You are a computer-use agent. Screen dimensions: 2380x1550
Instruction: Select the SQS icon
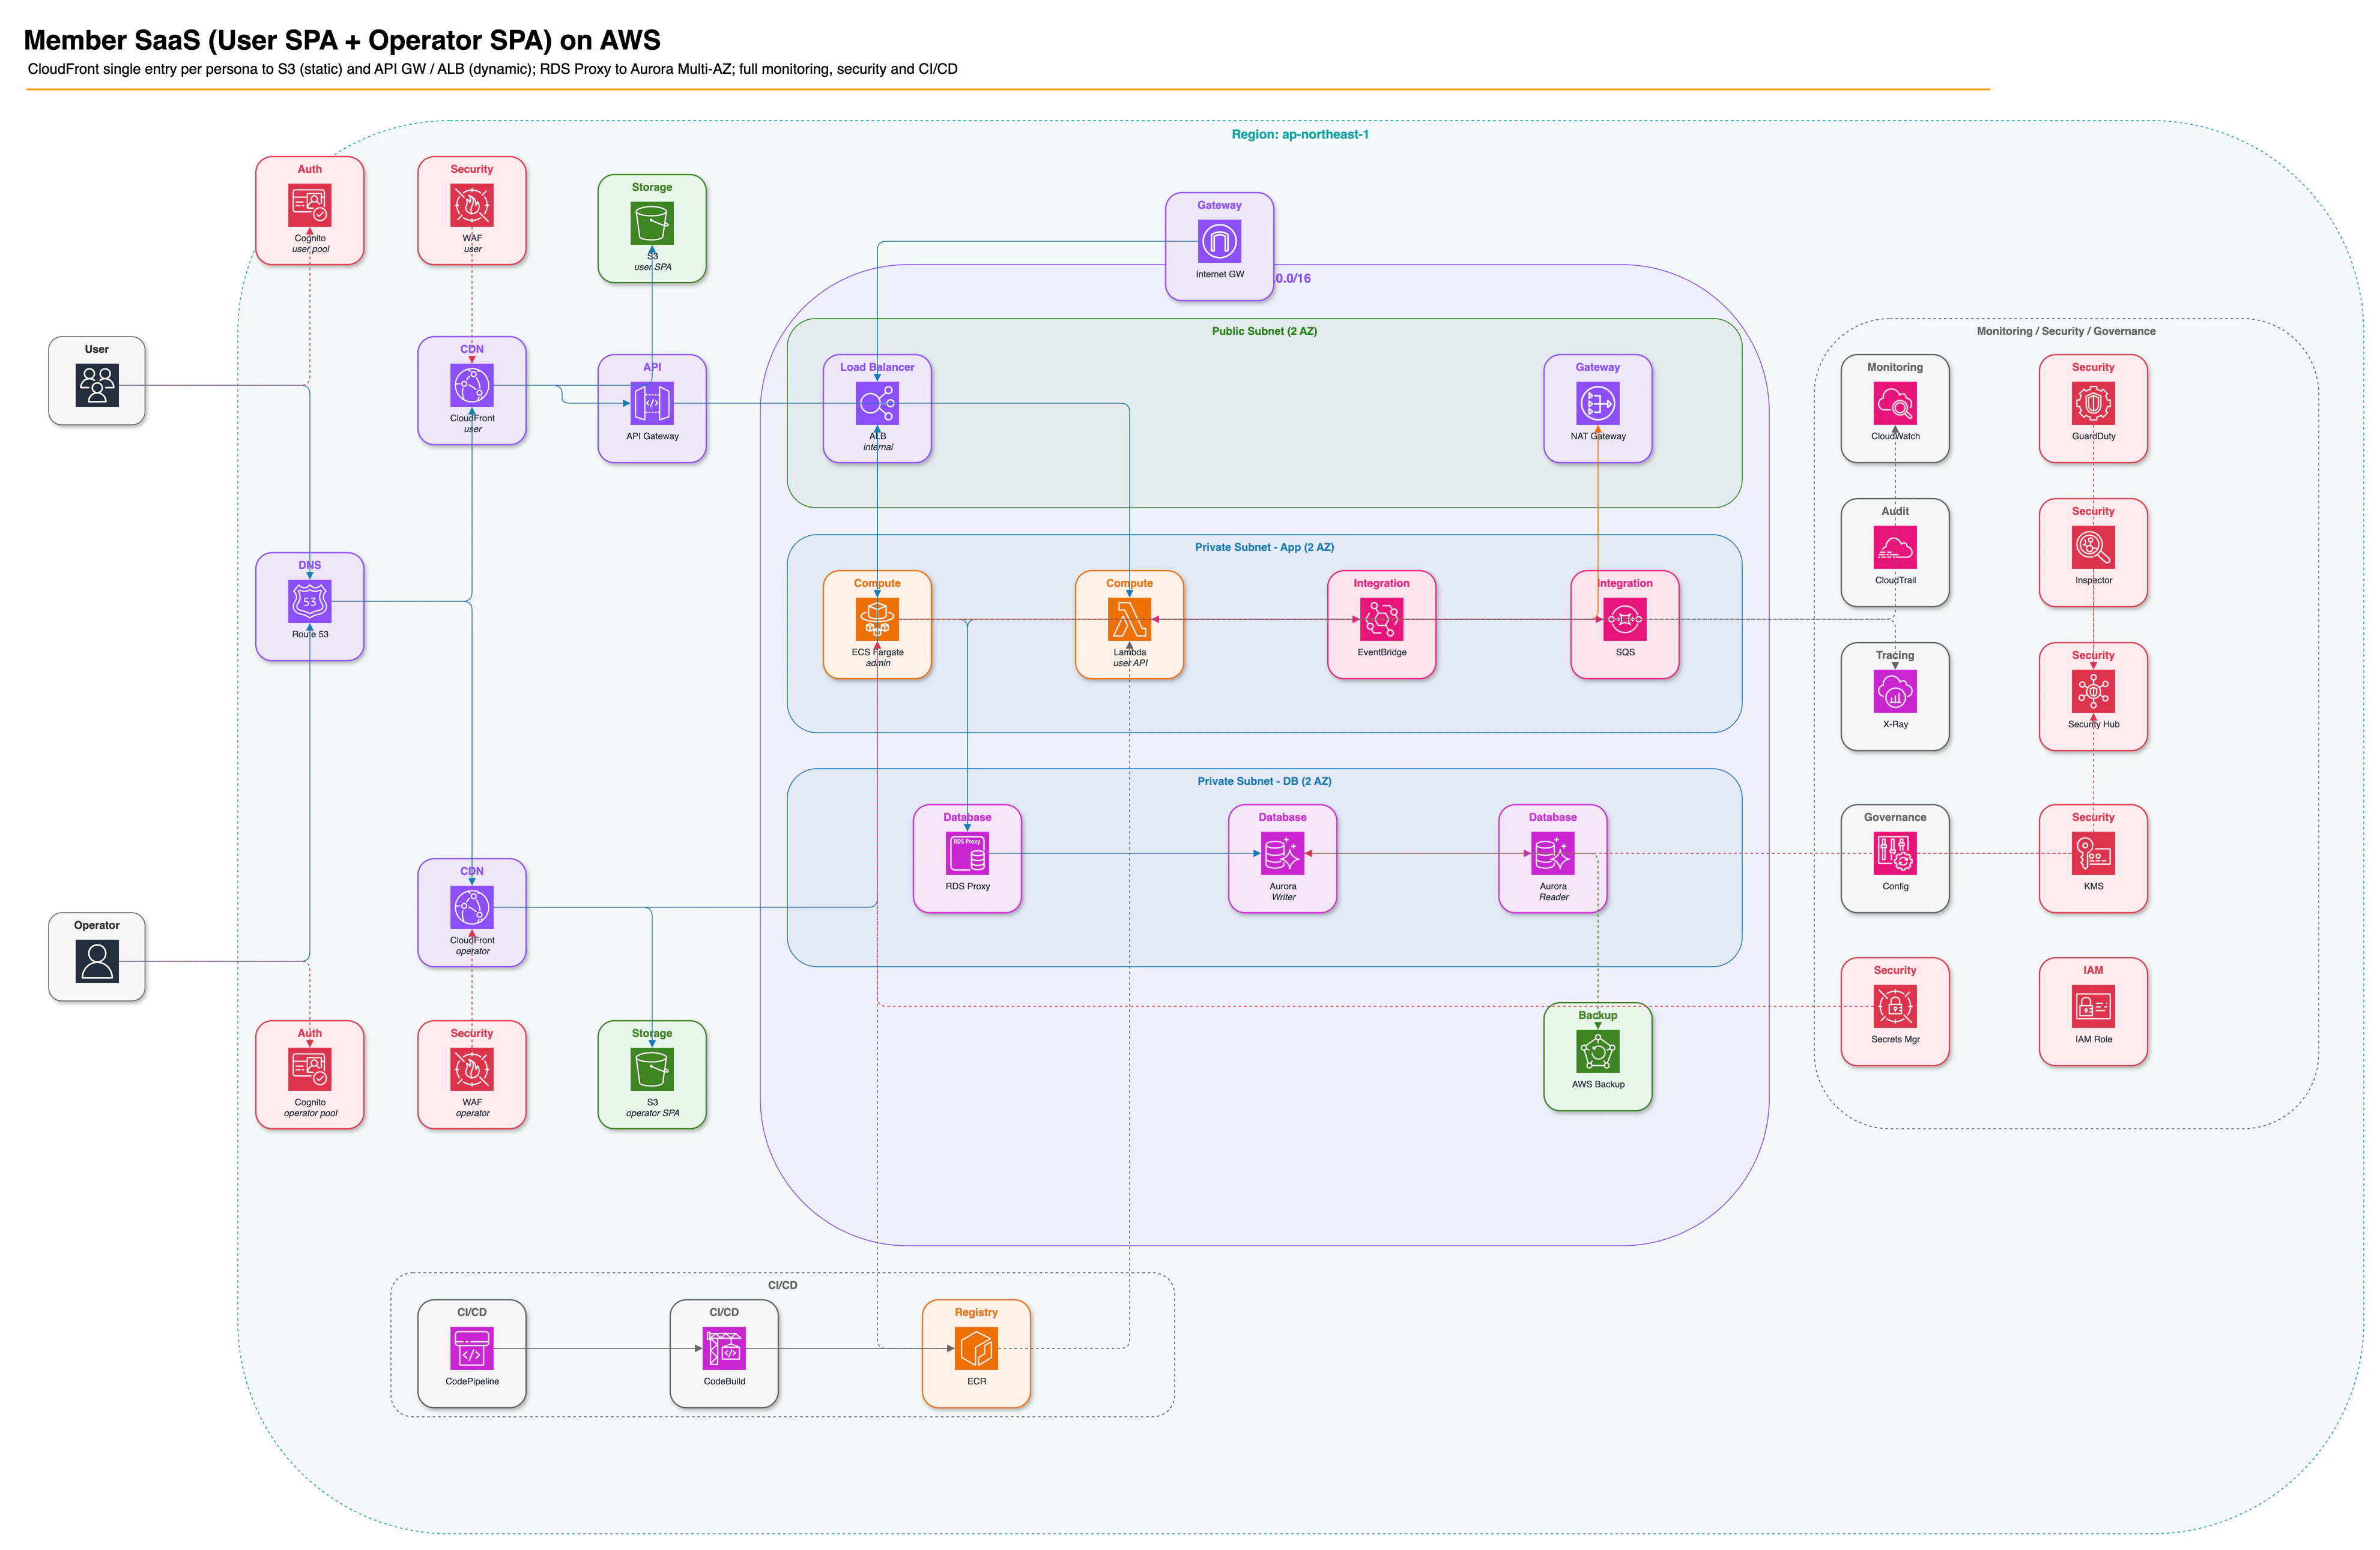(x=1624, y=619)
